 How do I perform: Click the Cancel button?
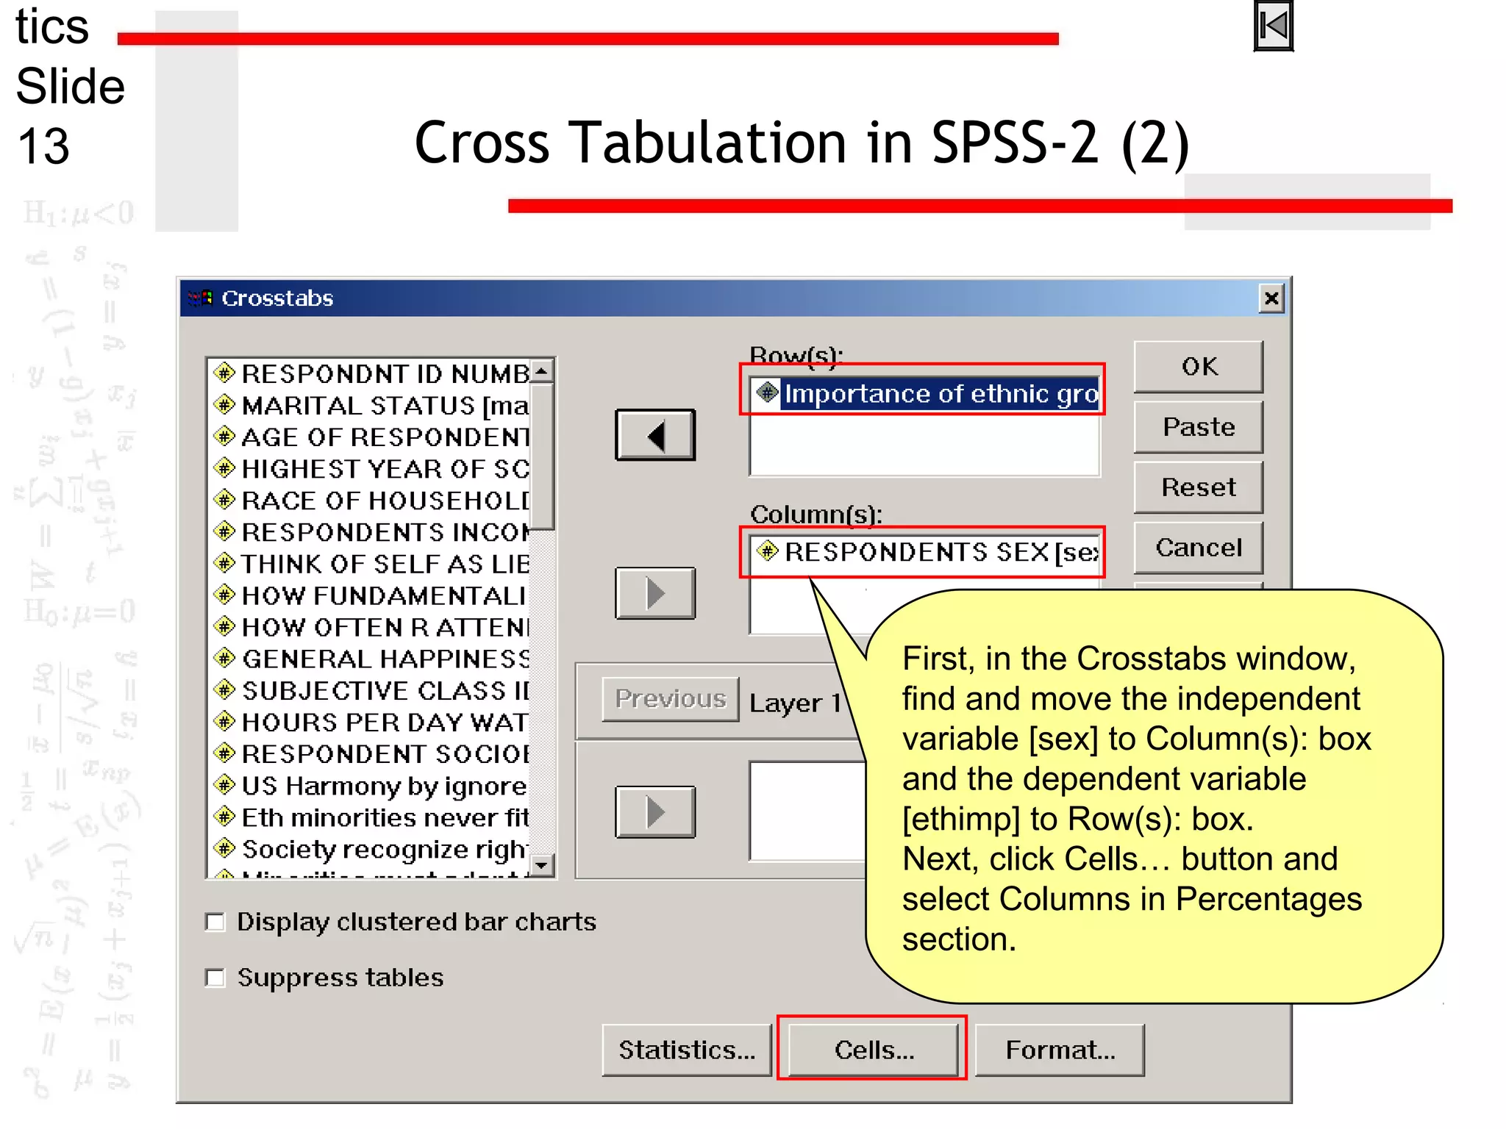(x=1199, y=548)
